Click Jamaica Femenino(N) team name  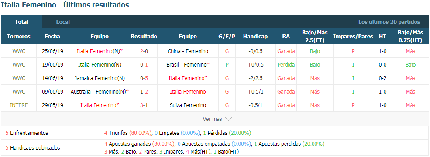(x=100, y=78)
